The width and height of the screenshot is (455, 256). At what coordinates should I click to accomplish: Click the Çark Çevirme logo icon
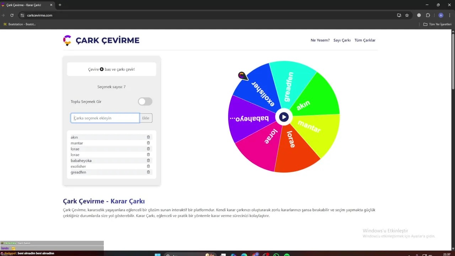coord(67,40)
